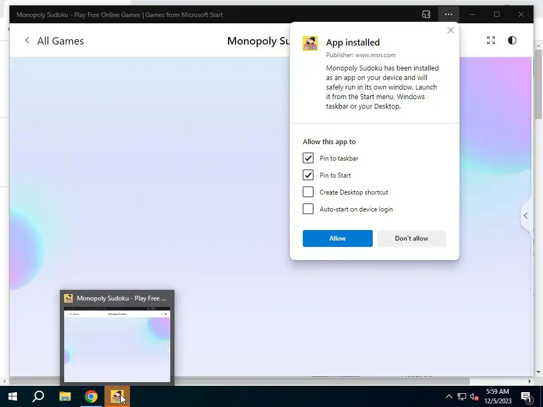
Task: Open Windows search from taskbar
Action: coord(38,396)
